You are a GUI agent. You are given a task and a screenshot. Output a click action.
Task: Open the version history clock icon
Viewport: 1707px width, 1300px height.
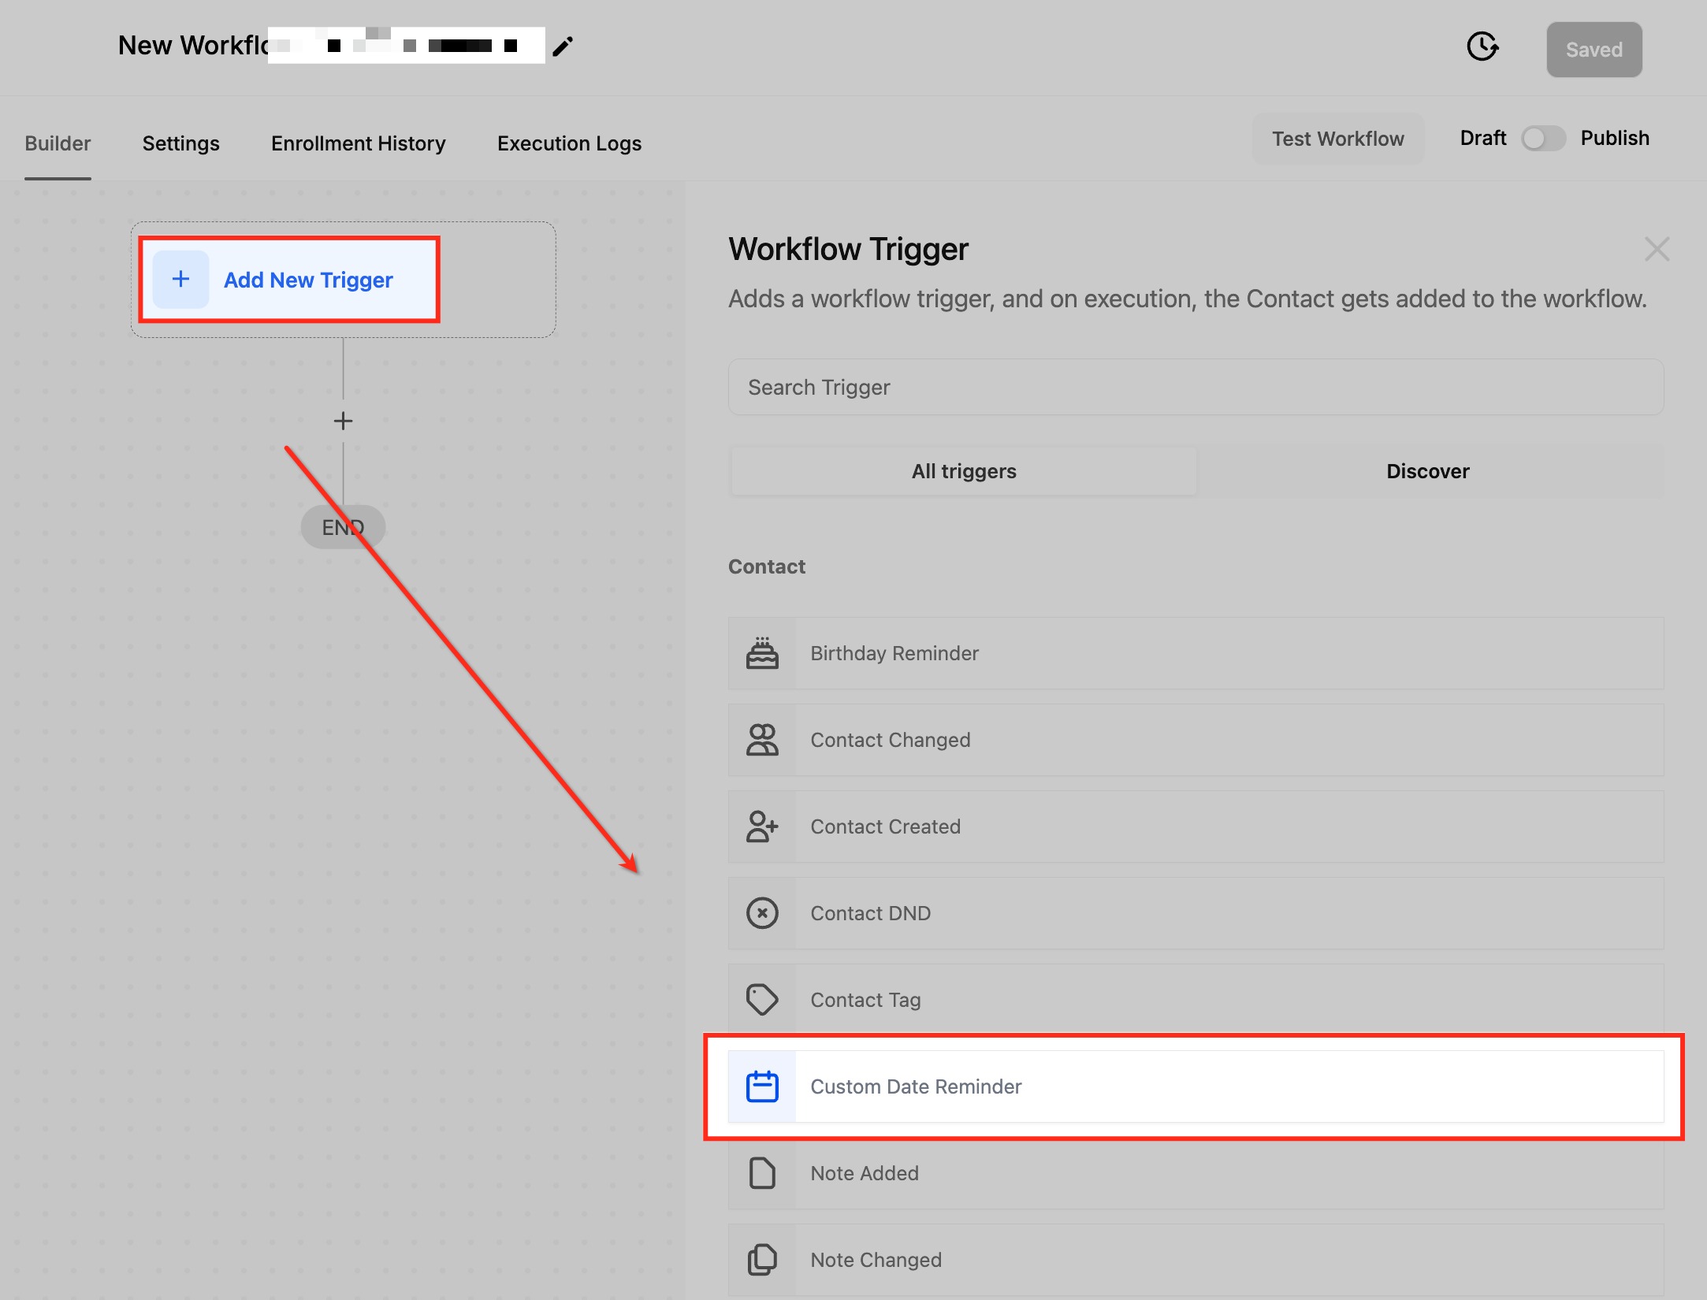click(x=1482, y=46)
